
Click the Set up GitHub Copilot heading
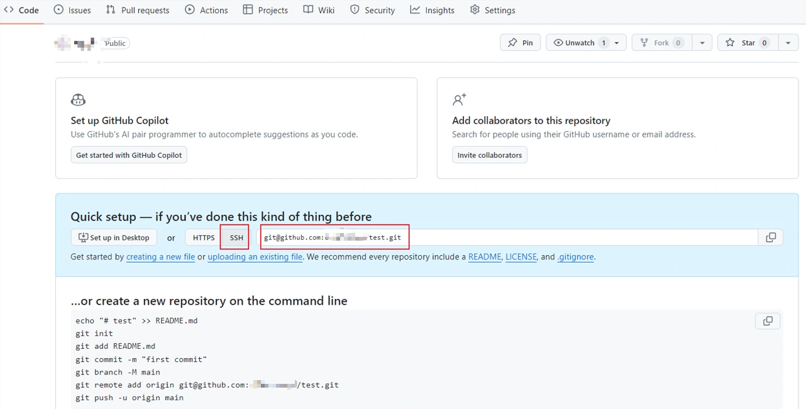pyautogui.click(x=119, y=121)
